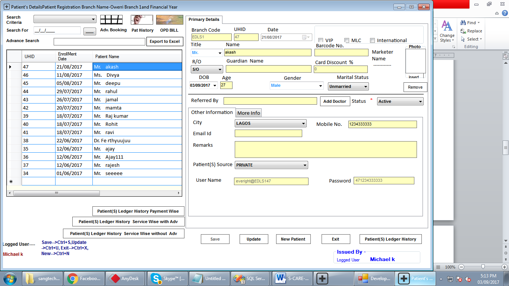Open Skype from the taskbar
Viewport: 509px width, 286px height.
click(167, 279)
